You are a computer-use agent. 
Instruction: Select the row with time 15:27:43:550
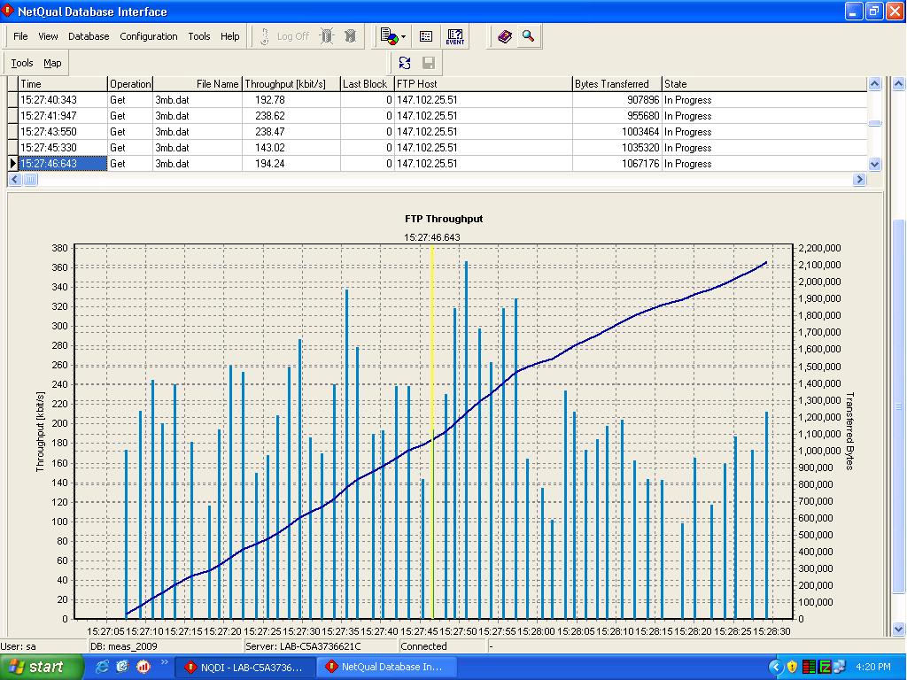point(438,132)
